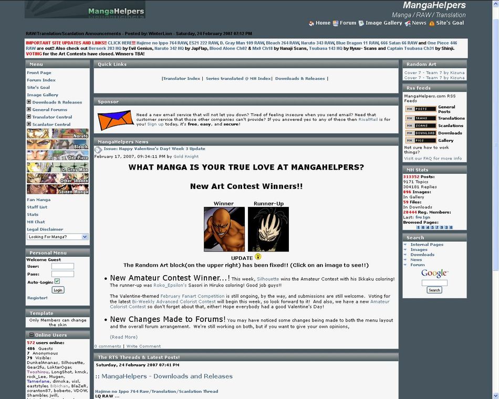Click the Site's Goal warning icon
Image resolution: width=499 pixels, height=399 pixels.
pyautogui.click(x=432, y=23)
